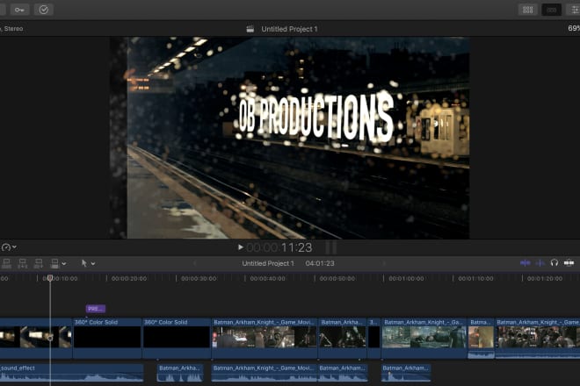This screenshot has width=580, height=386.
Task: Click the clapperboard icon beside project title
Action: pyautogui.click(x=250, y=29)
